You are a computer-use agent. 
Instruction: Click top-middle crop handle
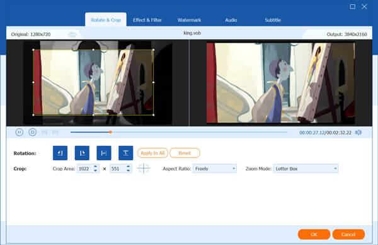(x=93, y=50)
